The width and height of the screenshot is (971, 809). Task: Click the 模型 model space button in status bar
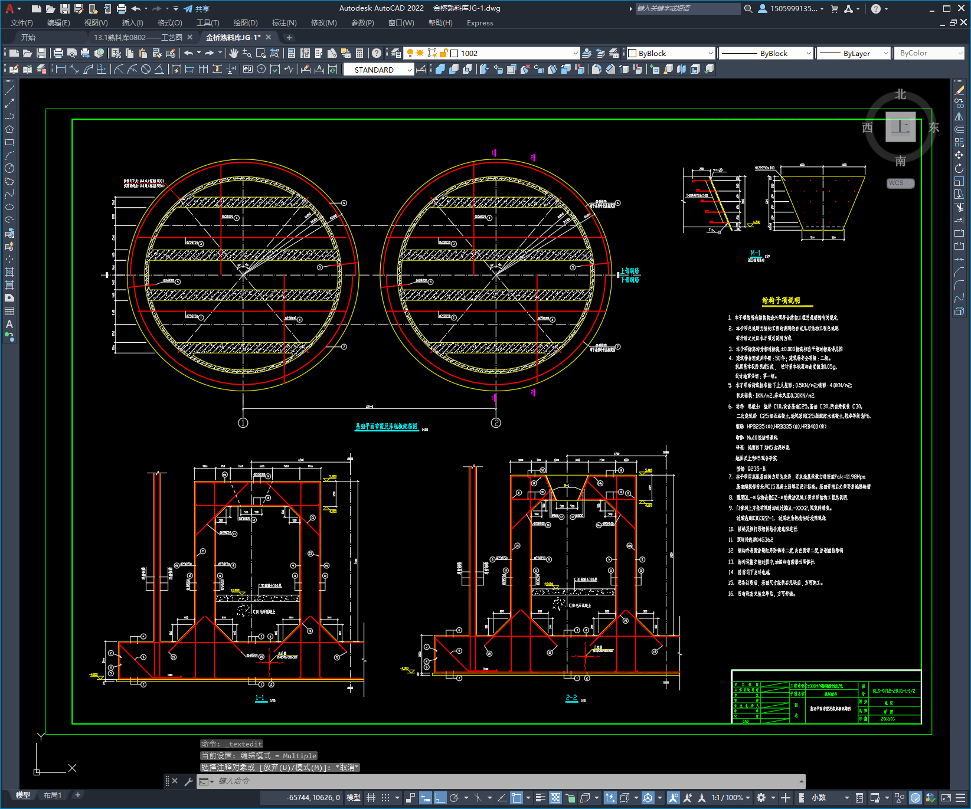coord(353,798)
